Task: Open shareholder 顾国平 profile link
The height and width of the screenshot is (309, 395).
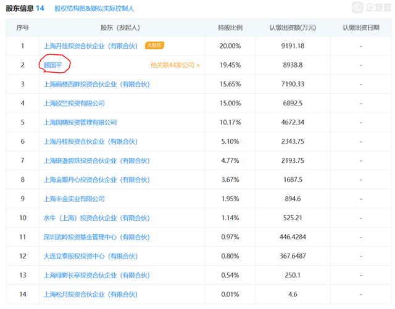Action: point(52,65)
